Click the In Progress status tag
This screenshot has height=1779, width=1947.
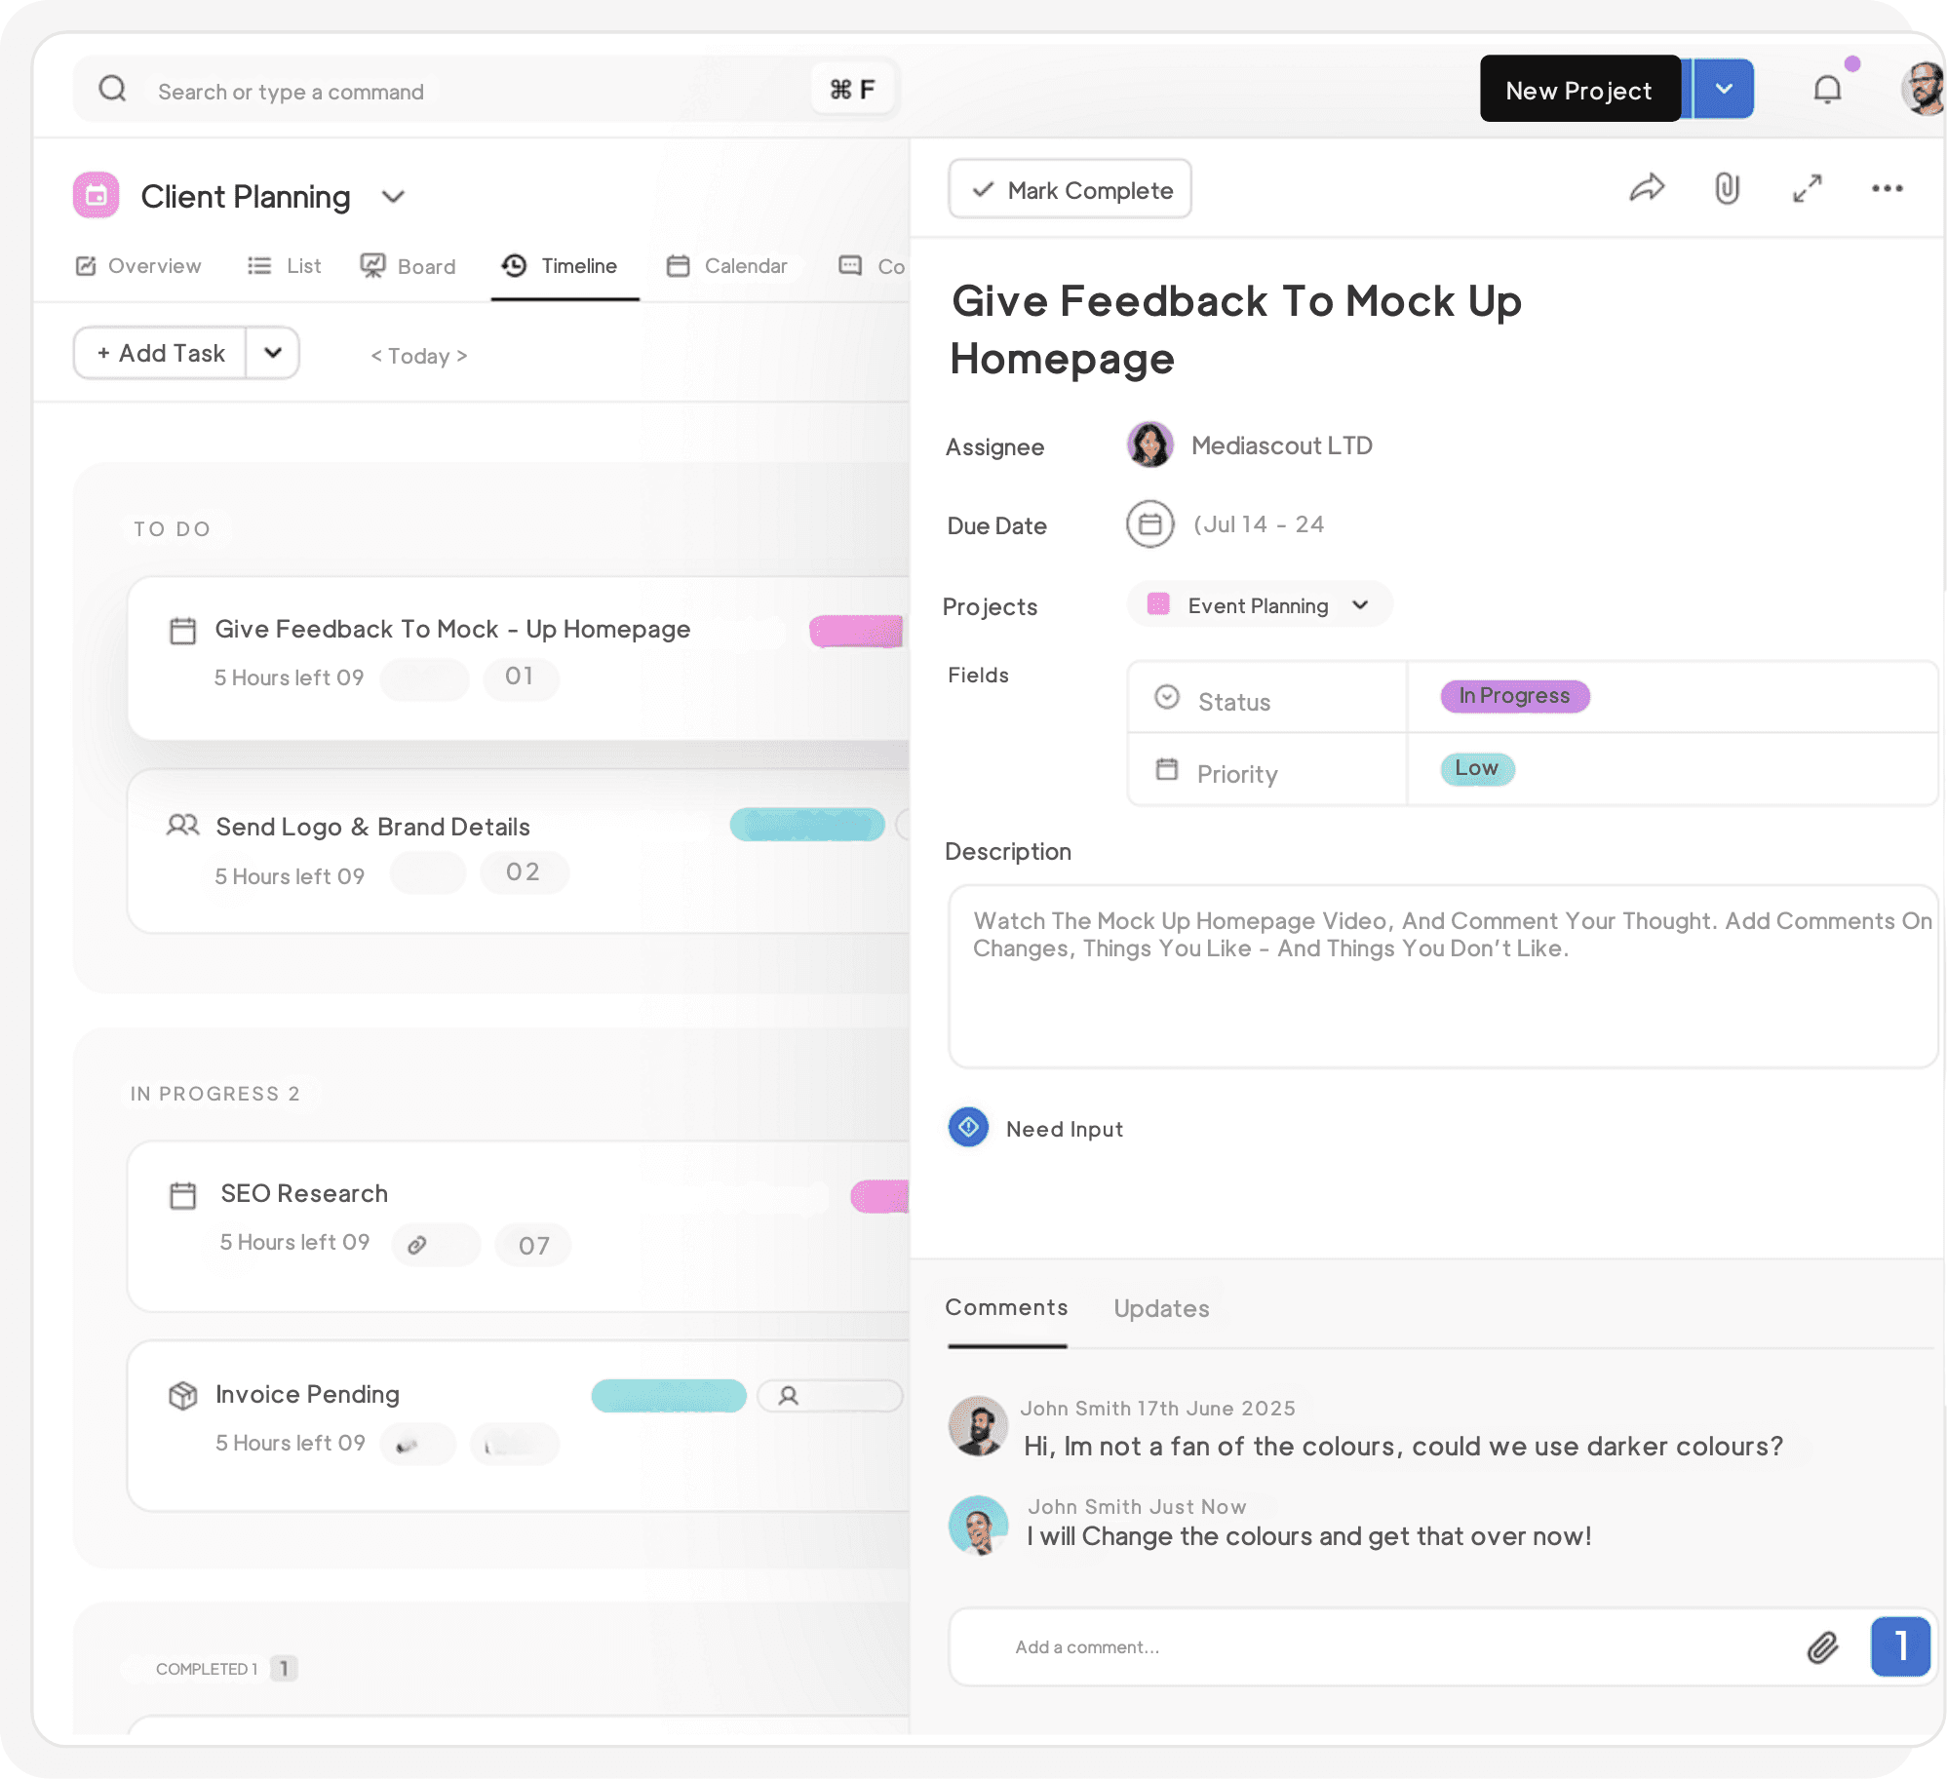[1515, 696]
